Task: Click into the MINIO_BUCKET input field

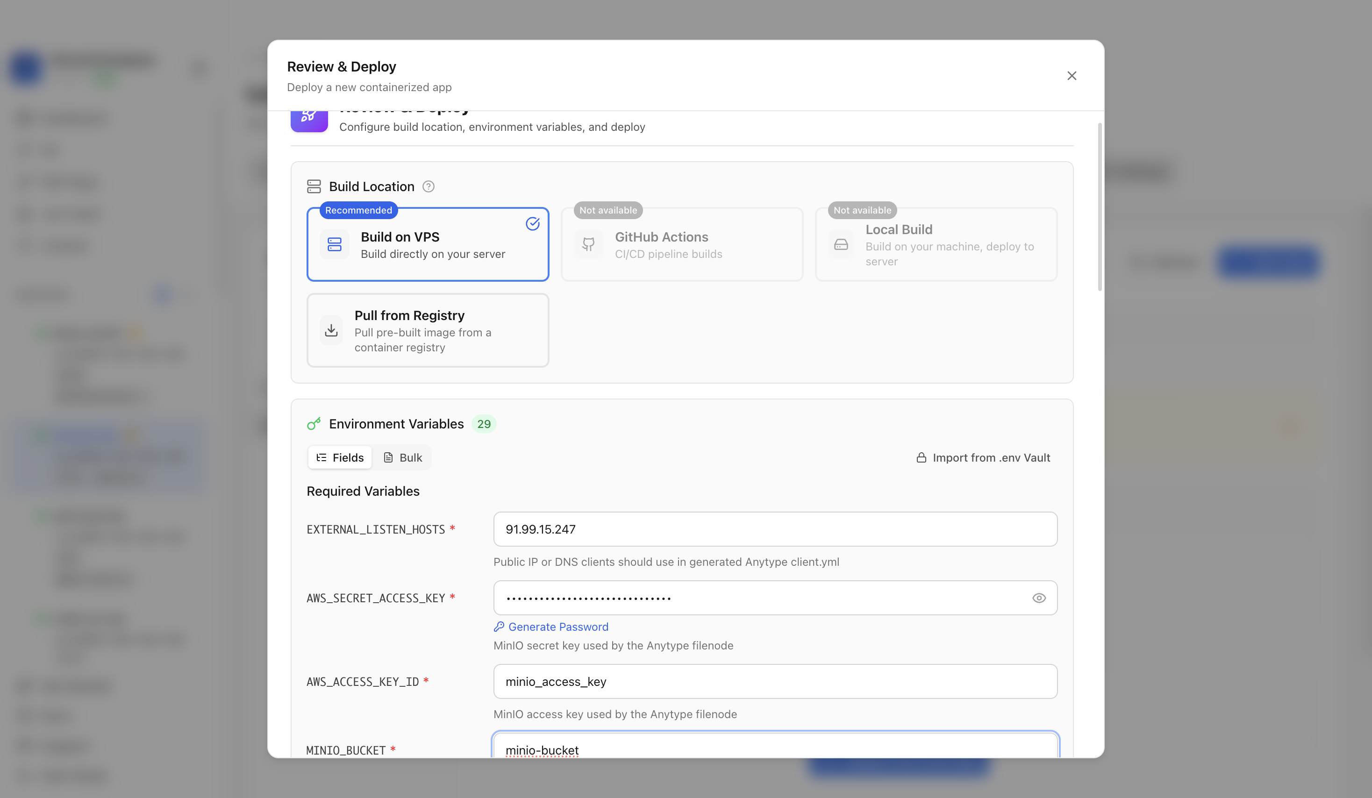Action: coord(775,746)
